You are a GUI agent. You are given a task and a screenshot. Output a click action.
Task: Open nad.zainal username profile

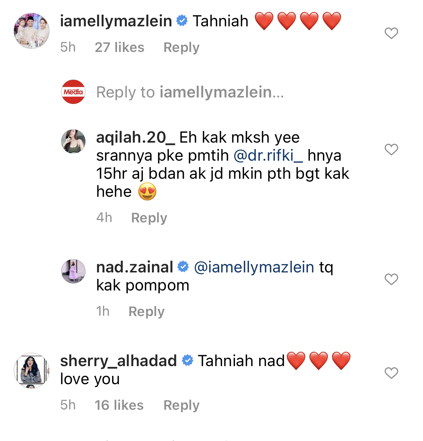tap(135, 267)
